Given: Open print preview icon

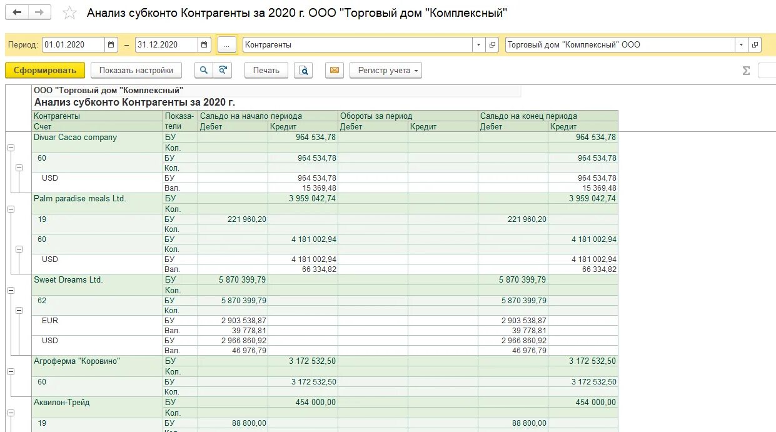Looking at the screenshot, I should [303, 71].
